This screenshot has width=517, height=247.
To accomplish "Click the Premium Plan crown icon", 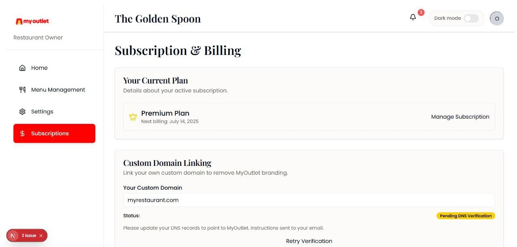I will [133, 117].
